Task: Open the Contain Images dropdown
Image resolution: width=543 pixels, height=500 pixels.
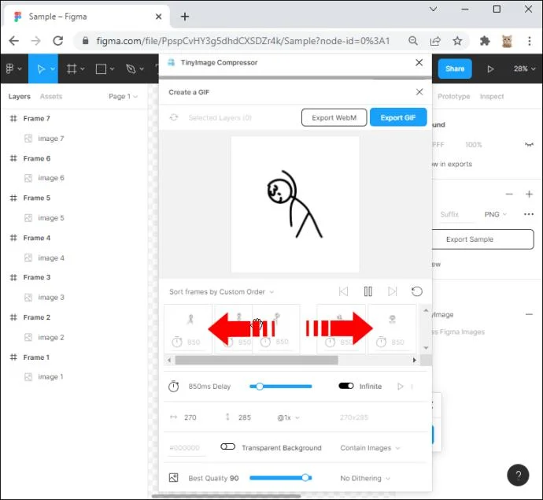Action: coord(370,448)
